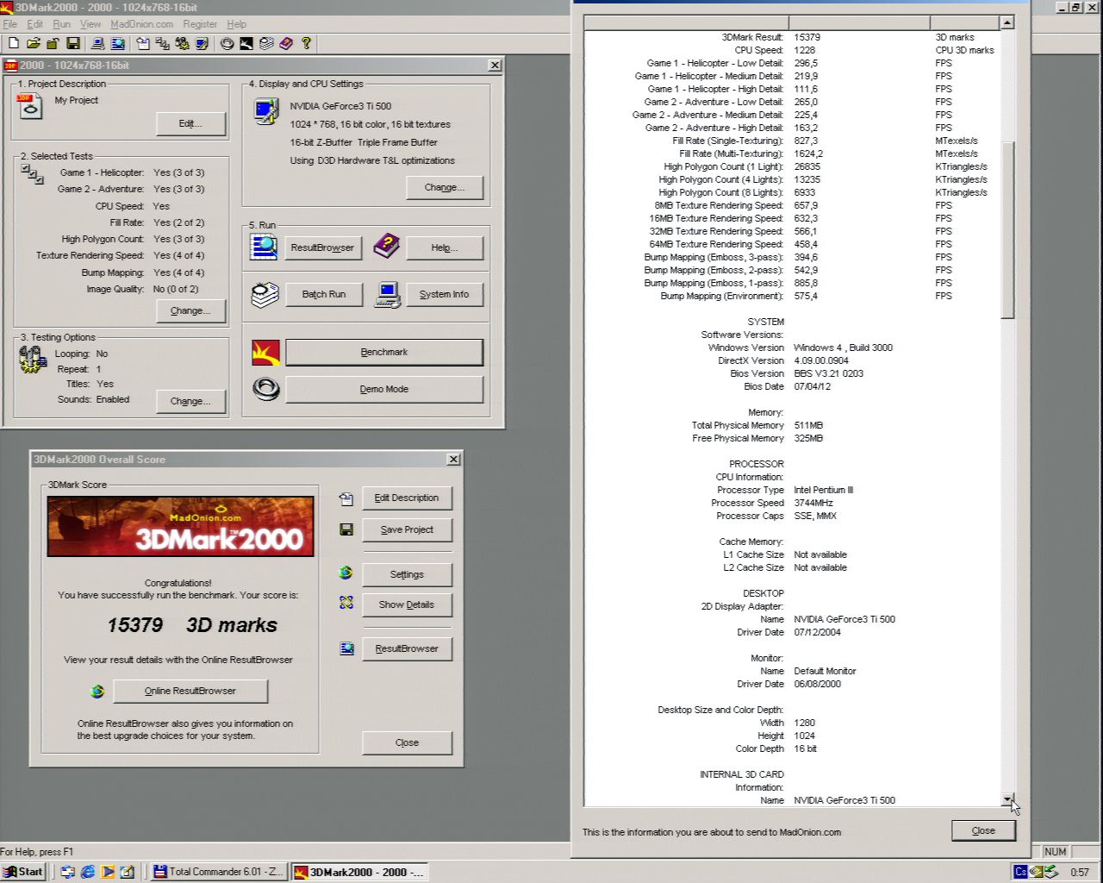Open Settings in Overall Score window
Image resolution: width=1103 pixels, height=883 pixels.
(x=406, y=574)
